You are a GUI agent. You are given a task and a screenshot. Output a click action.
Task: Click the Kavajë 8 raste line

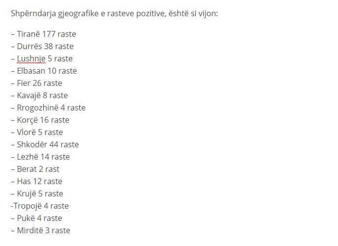point(39,95)
